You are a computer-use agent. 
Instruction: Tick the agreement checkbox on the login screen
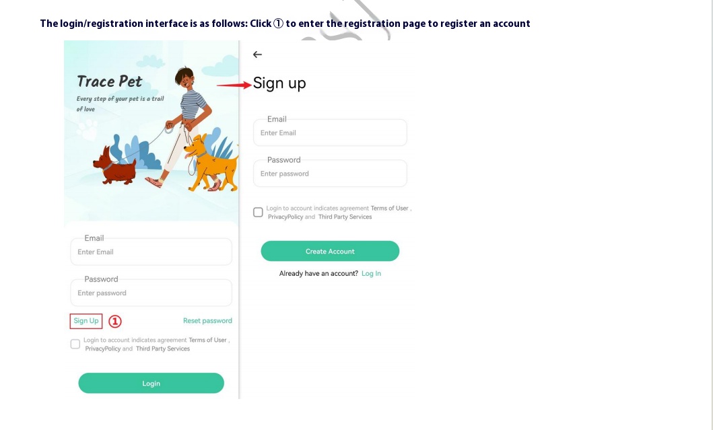click(75, 344)
